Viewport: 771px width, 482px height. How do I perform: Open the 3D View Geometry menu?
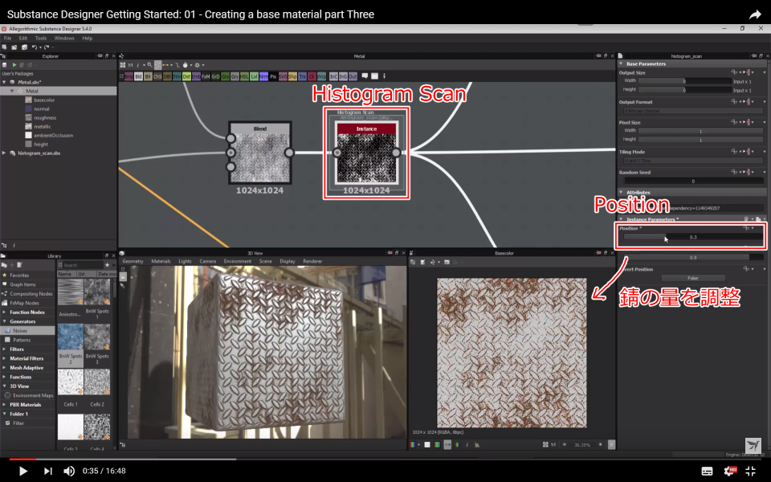(133, 261)
